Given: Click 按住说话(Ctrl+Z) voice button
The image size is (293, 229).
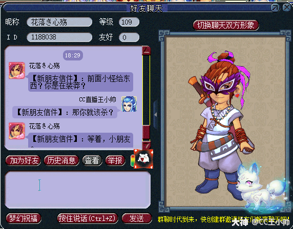Looking at the screenshot, I should pos(88,218).
